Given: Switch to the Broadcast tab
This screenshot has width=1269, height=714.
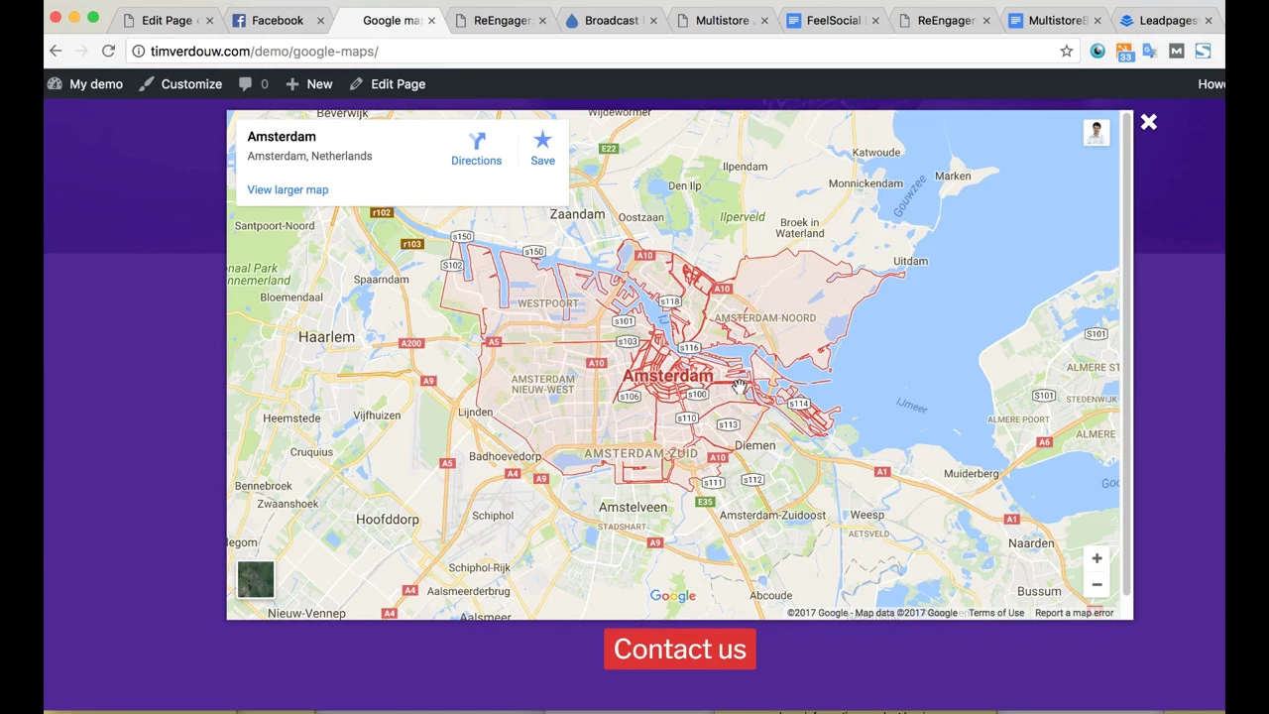Looking at the screenshot, I should (610, 20).
